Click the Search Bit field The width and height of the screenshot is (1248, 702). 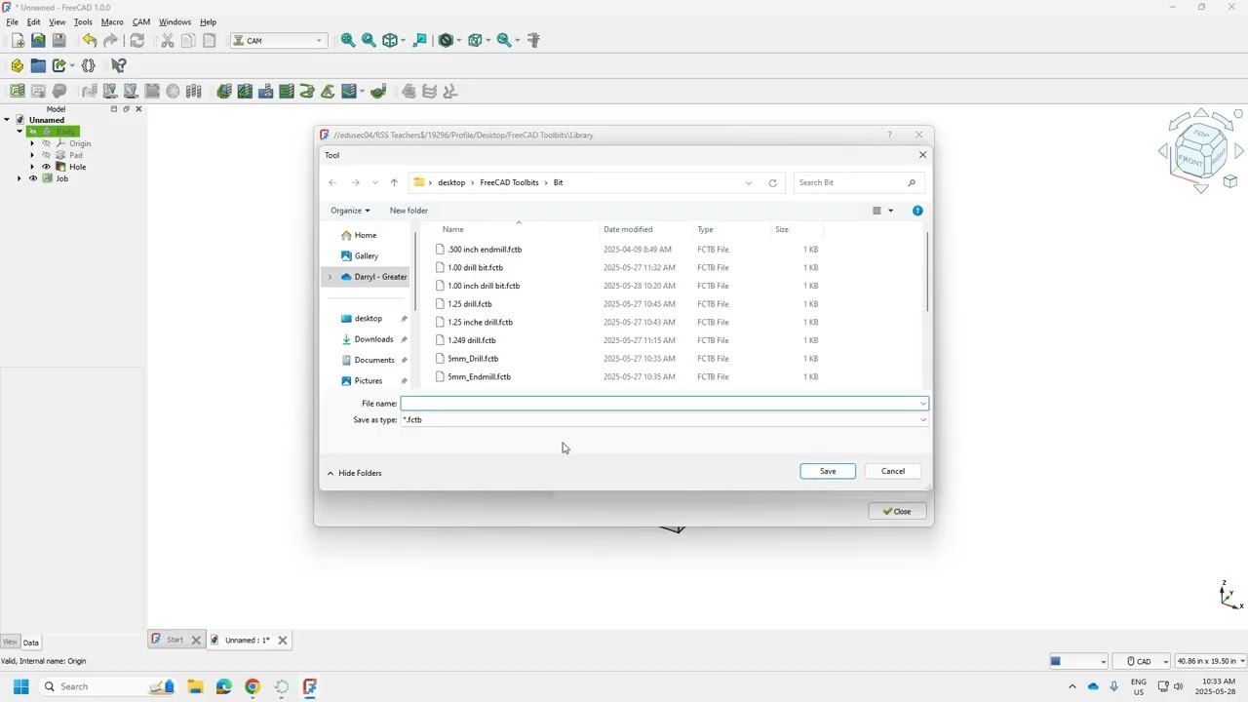point(858,182)
